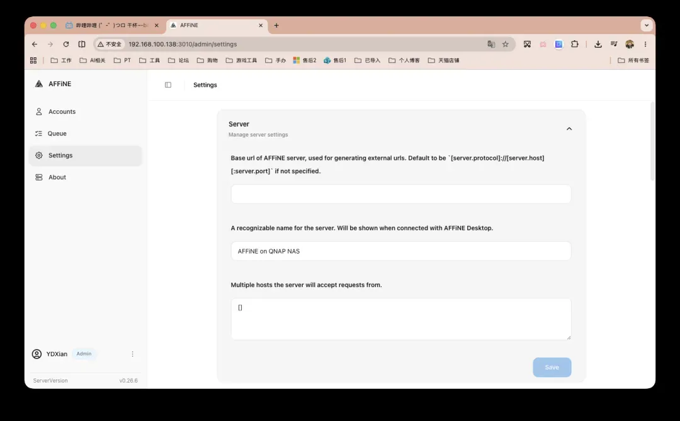Open a new browser tab with plus button

click(x=276, y=26)
